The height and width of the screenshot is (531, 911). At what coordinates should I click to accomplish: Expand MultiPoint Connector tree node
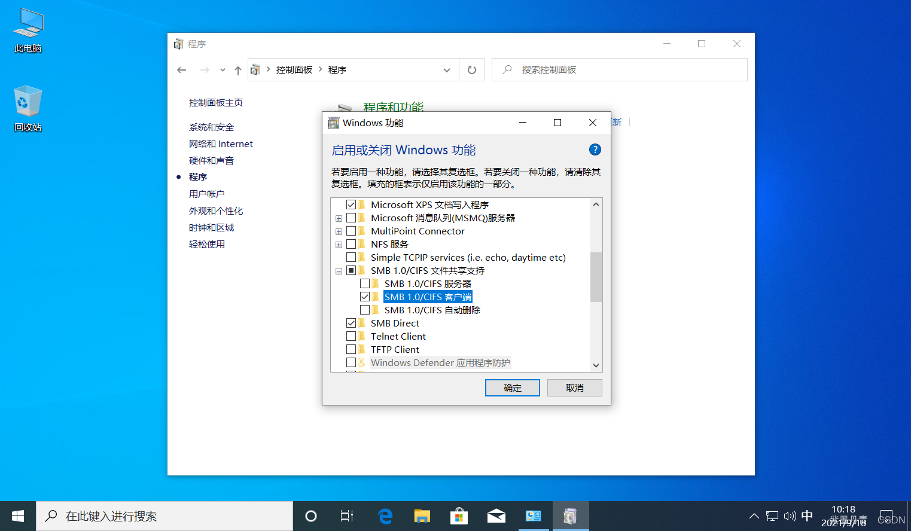[339, 231]
